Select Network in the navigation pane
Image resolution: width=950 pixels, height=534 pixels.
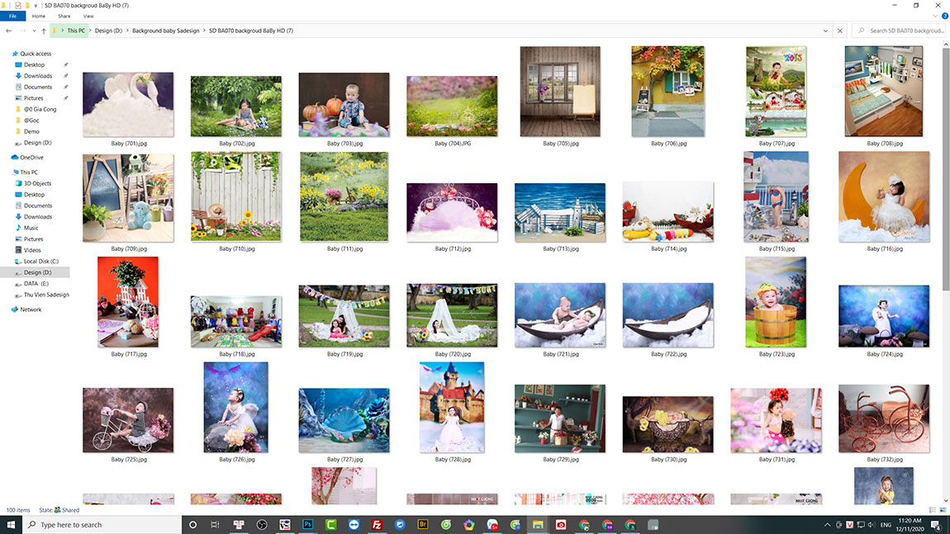point(31,310)
